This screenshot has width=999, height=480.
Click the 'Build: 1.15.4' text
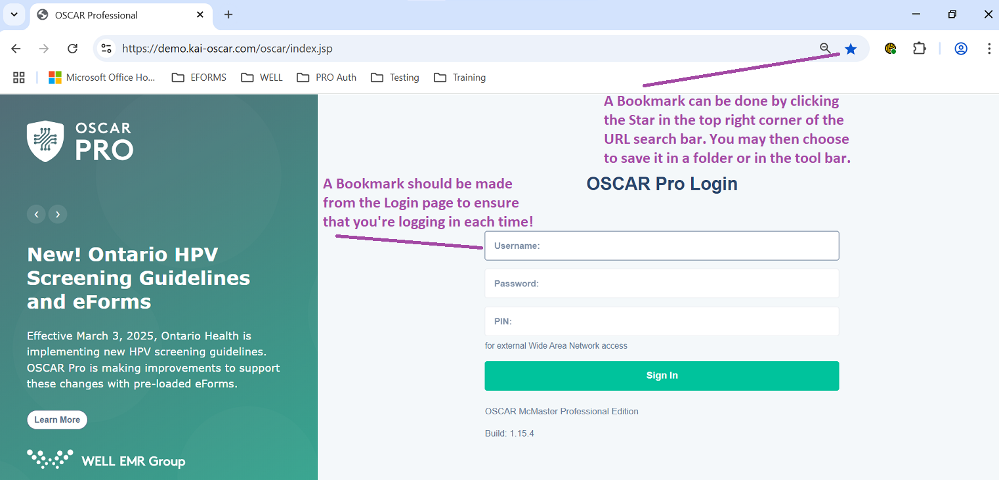pos(509,433)
